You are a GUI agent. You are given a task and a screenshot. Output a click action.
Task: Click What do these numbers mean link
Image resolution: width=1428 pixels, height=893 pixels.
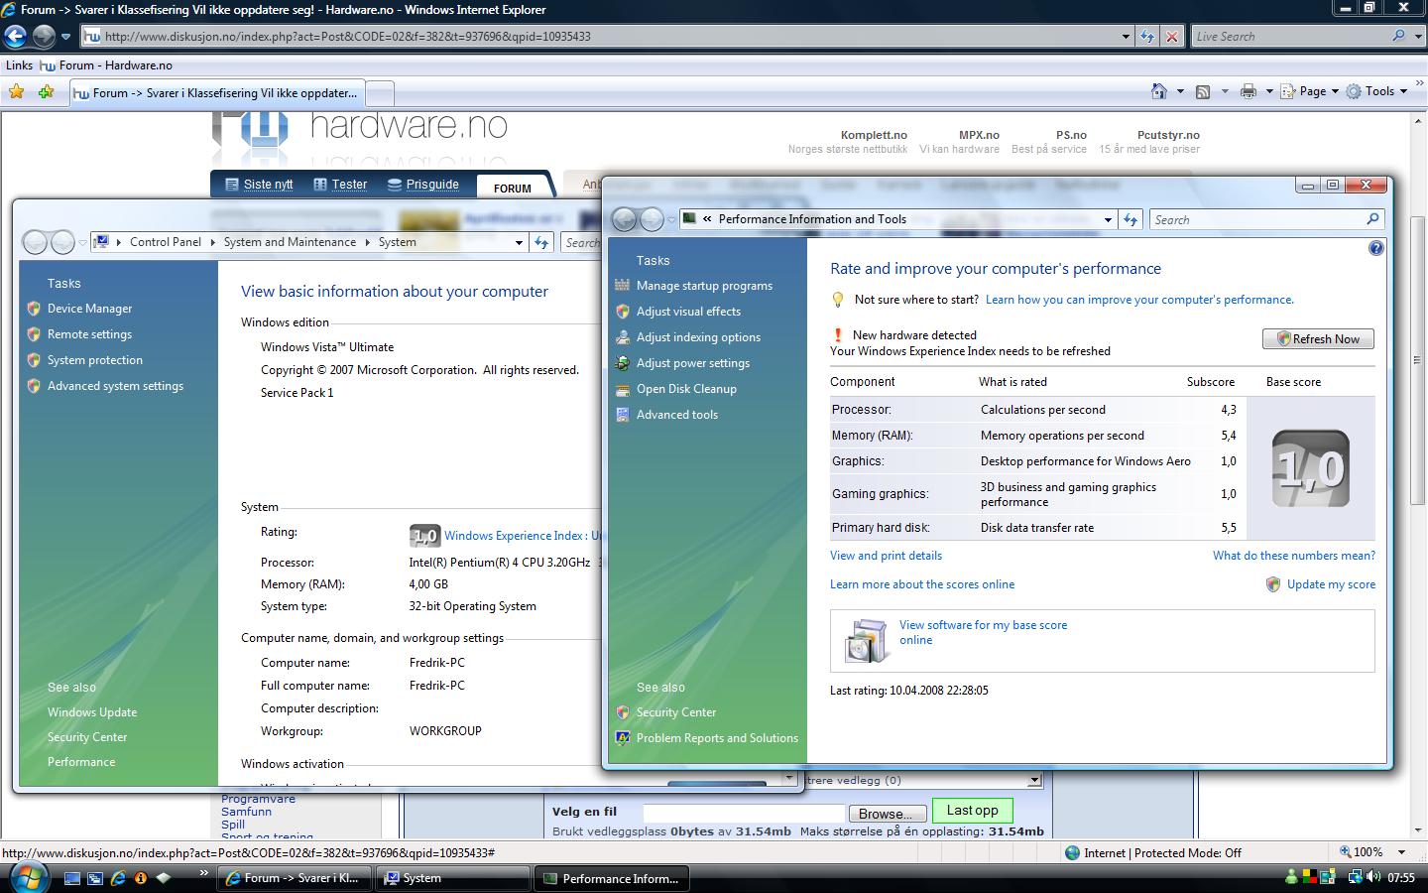click(x=1293, y=556)
